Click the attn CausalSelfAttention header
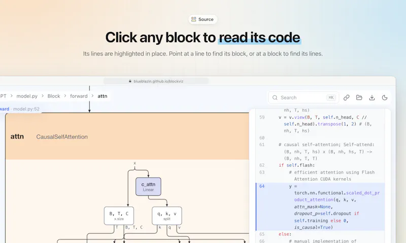406x243 pixels. tap(127, 136)
